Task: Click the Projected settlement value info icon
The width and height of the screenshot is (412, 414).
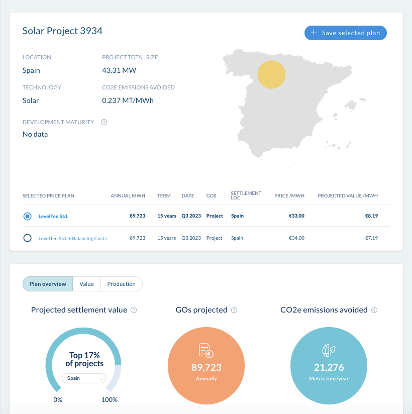Action: [x=134, y=310]
